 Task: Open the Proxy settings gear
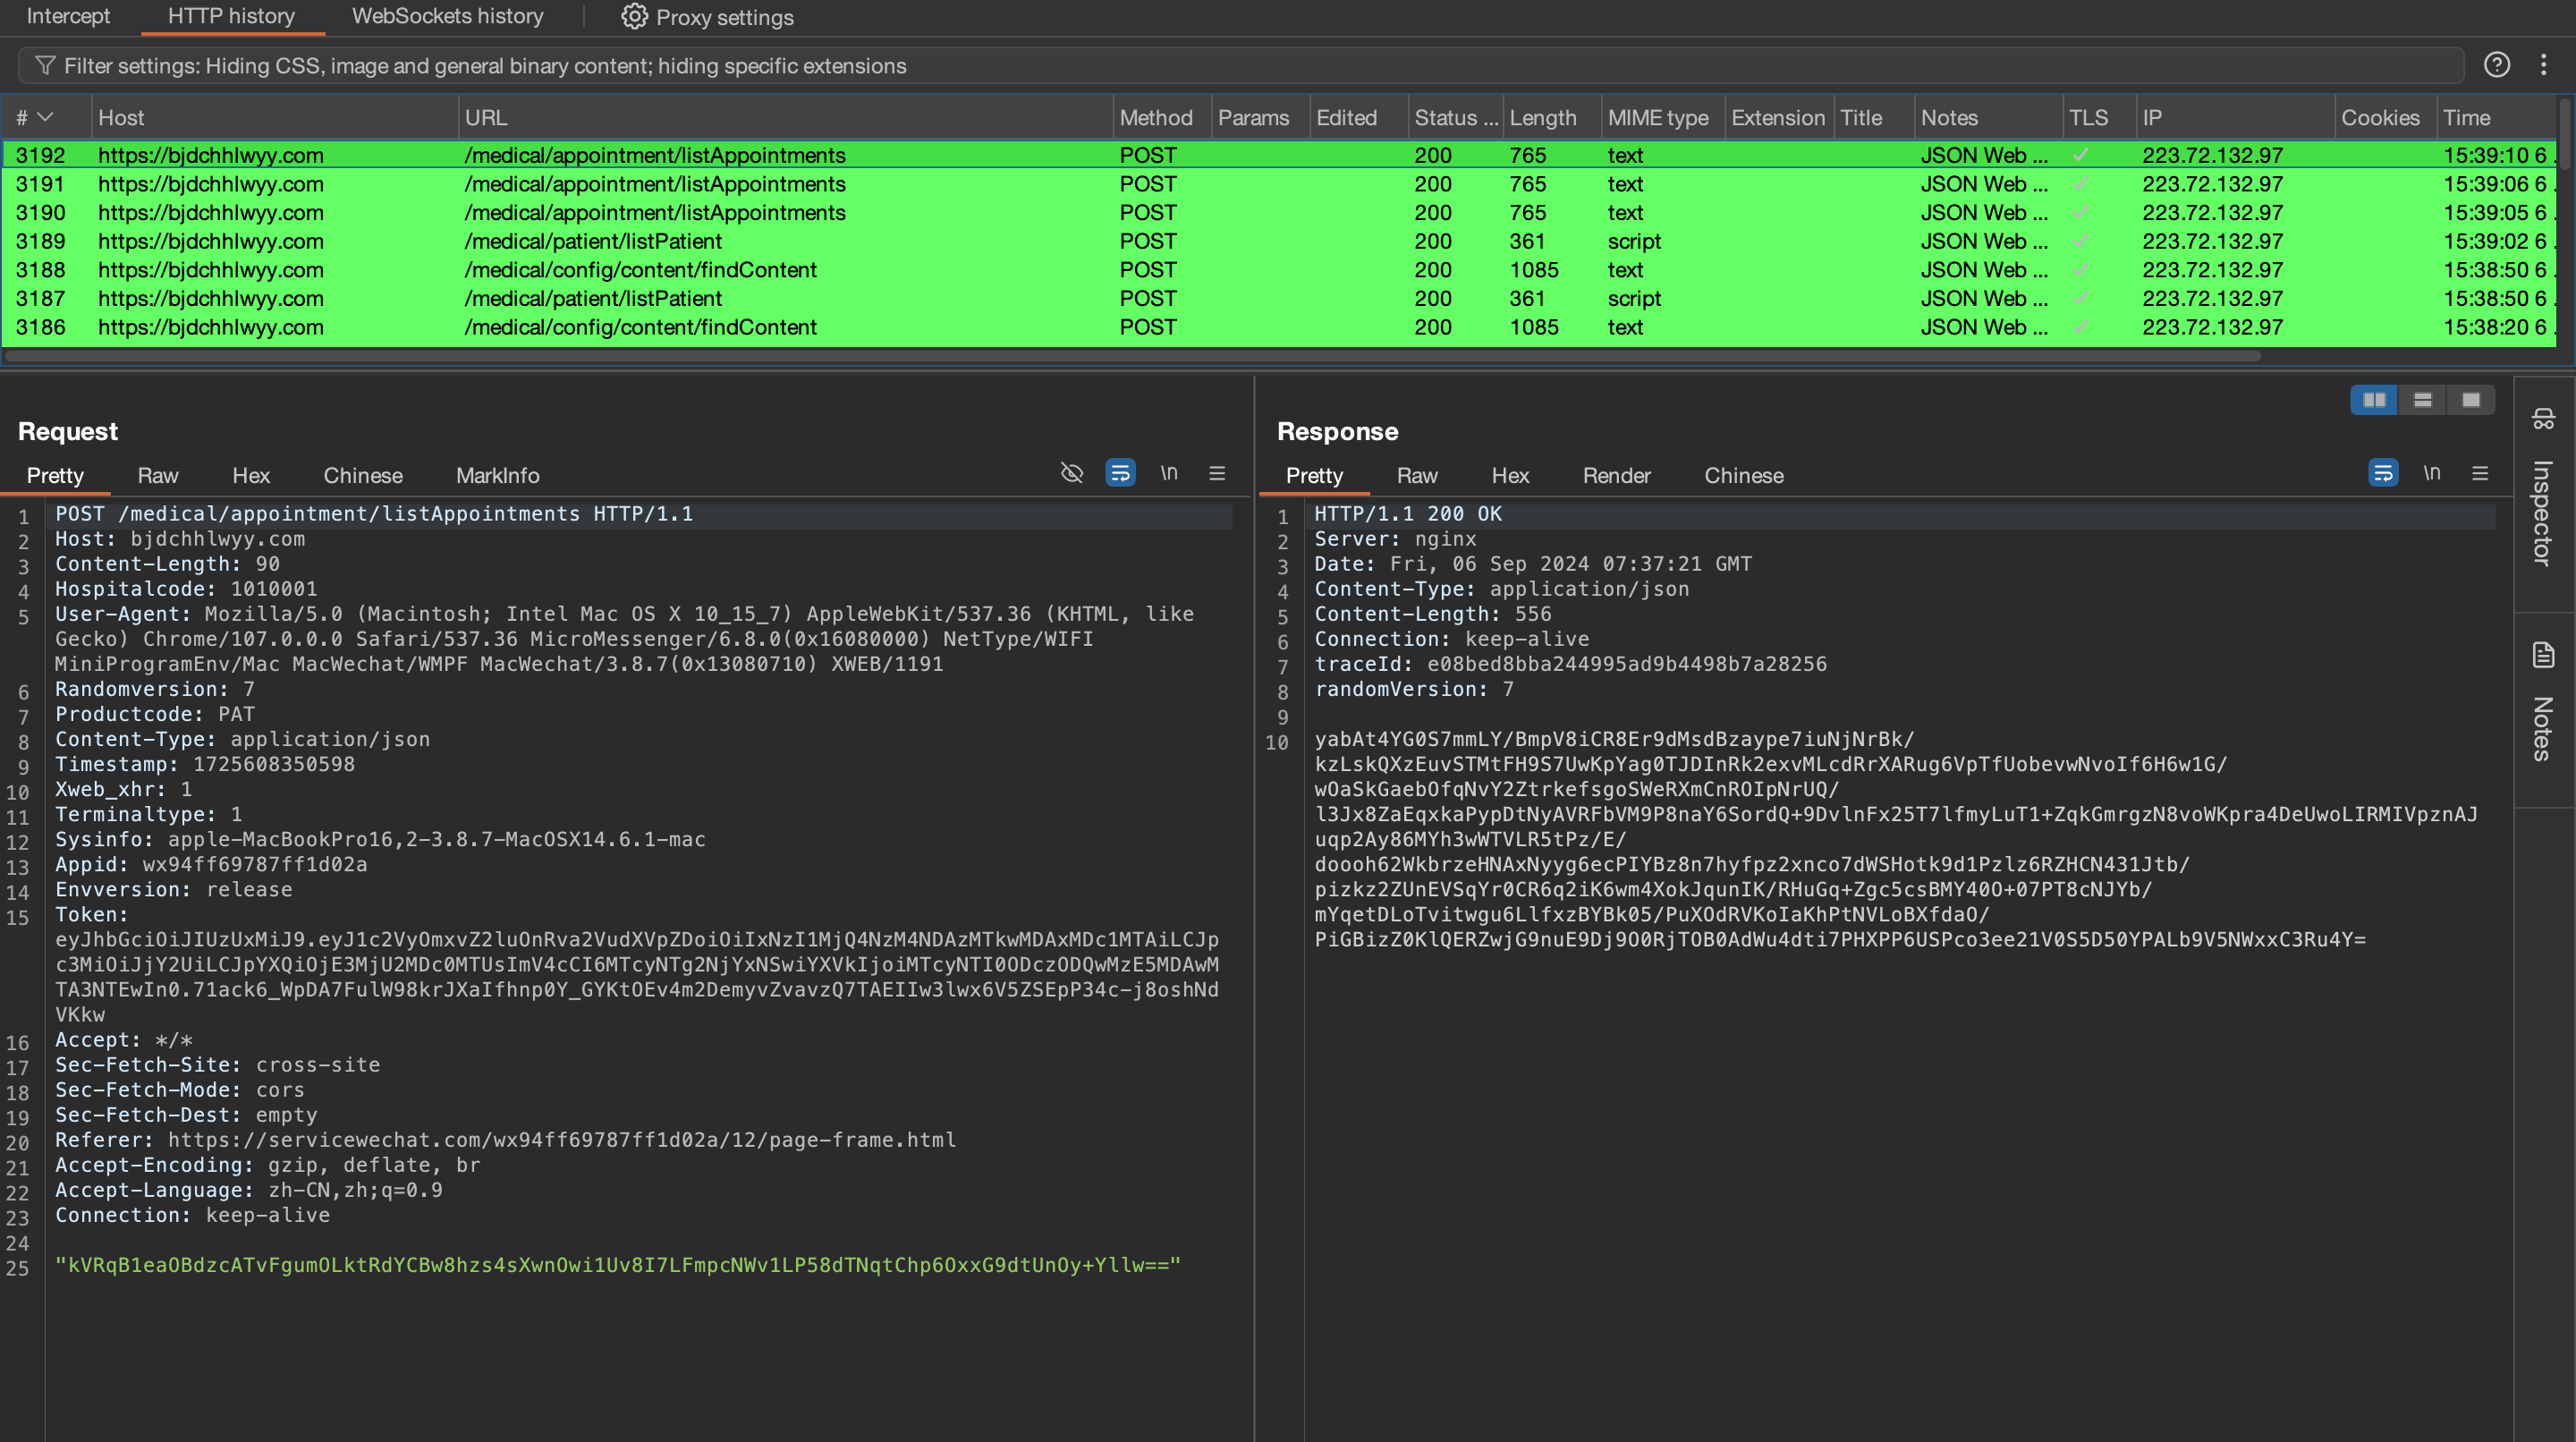(x=634, y=16)
